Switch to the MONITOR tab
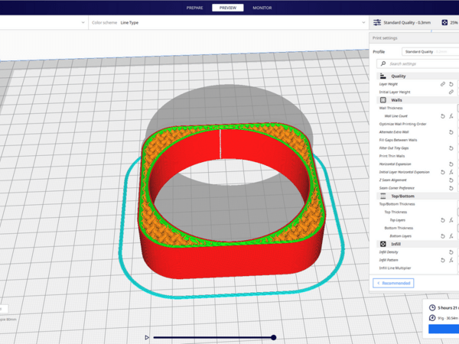The width and height of the screenshot is (459, 344). [262, 8]
